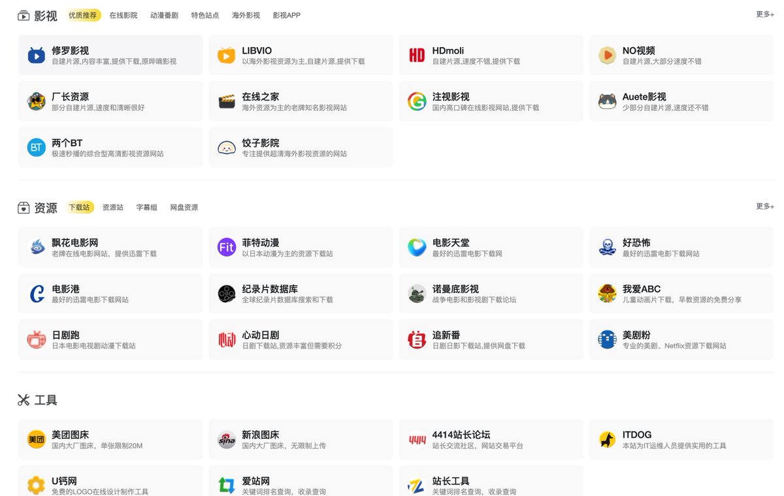Click the NO视频 round play icon
784x496 pixels.
pyautogui.click(x=607, y=55)
